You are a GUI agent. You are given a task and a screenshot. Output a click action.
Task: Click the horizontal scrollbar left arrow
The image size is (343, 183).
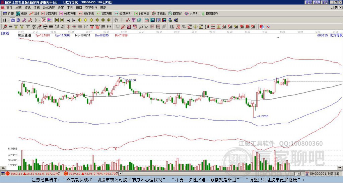click(x=121, y=174)
